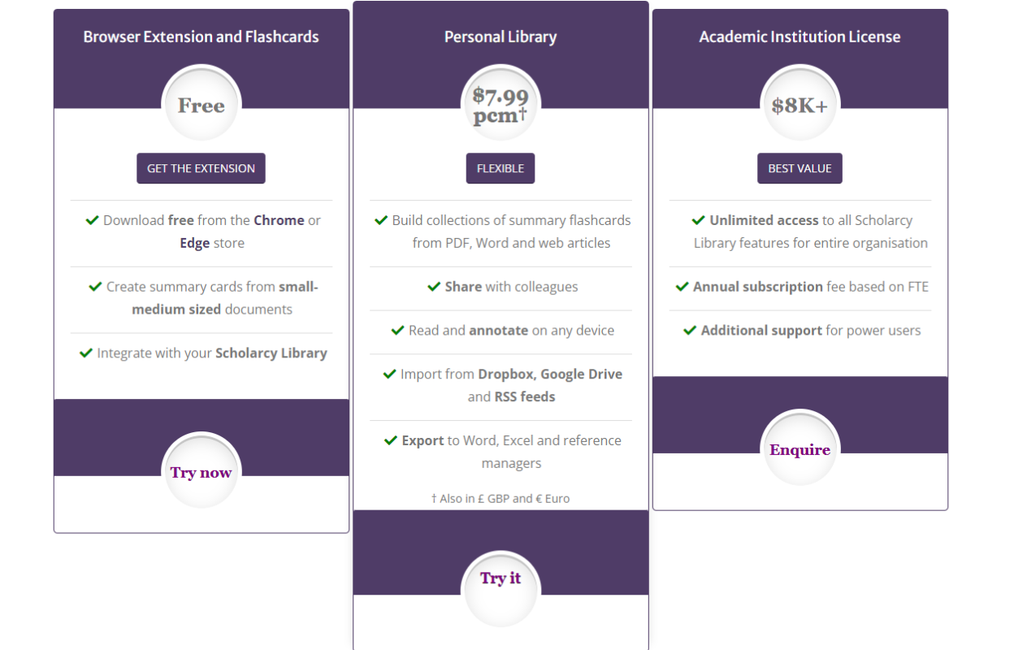1014x650 pixels.
Task: Click checkmark next to Build collections
Action: pos(380,220)
